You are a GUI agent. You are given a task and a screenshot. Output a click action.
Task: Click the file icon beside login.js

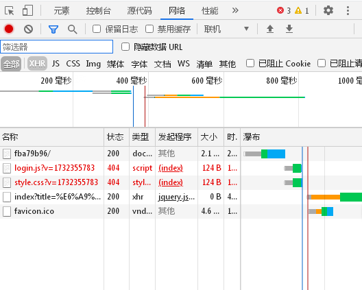[7, 169]
